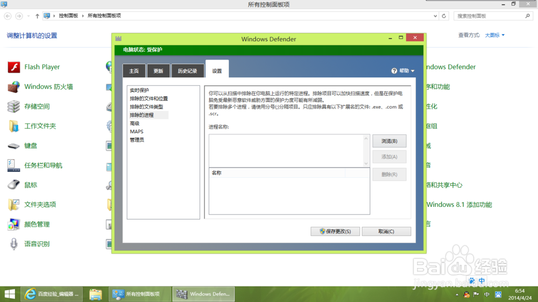538x302 pixels.
Task: Switch to 所有控制面板项 taskbar window
Action: coord(140,294)
